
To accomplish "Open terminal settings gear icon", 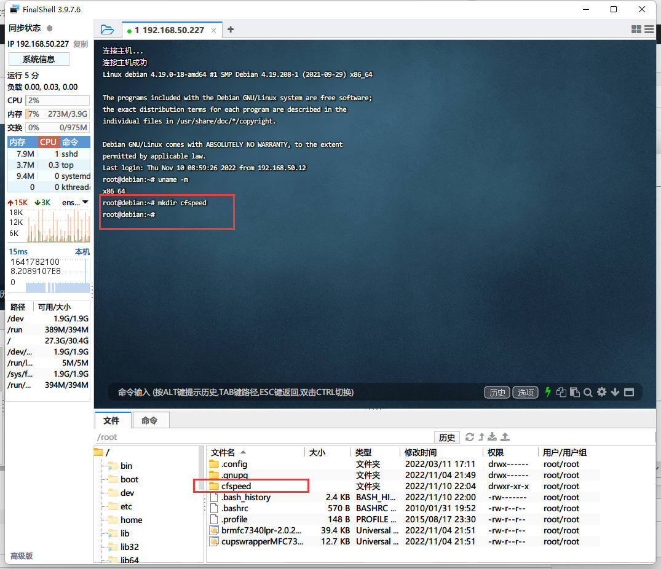I will (601, 392).
